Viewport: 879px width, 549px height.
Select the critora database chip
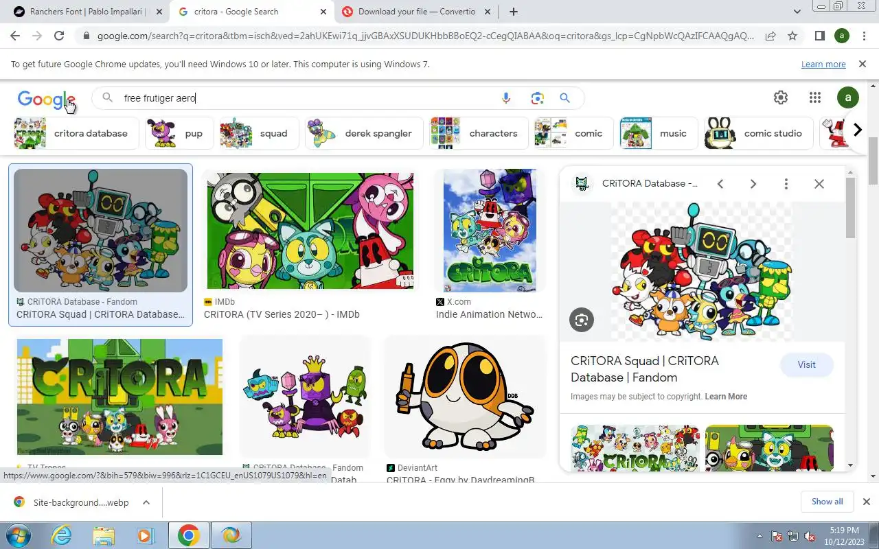pyautogui.click(x=76, y=133)
